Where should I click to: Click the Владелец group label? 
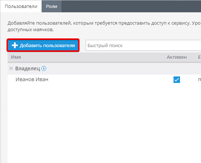pos(27,68)
